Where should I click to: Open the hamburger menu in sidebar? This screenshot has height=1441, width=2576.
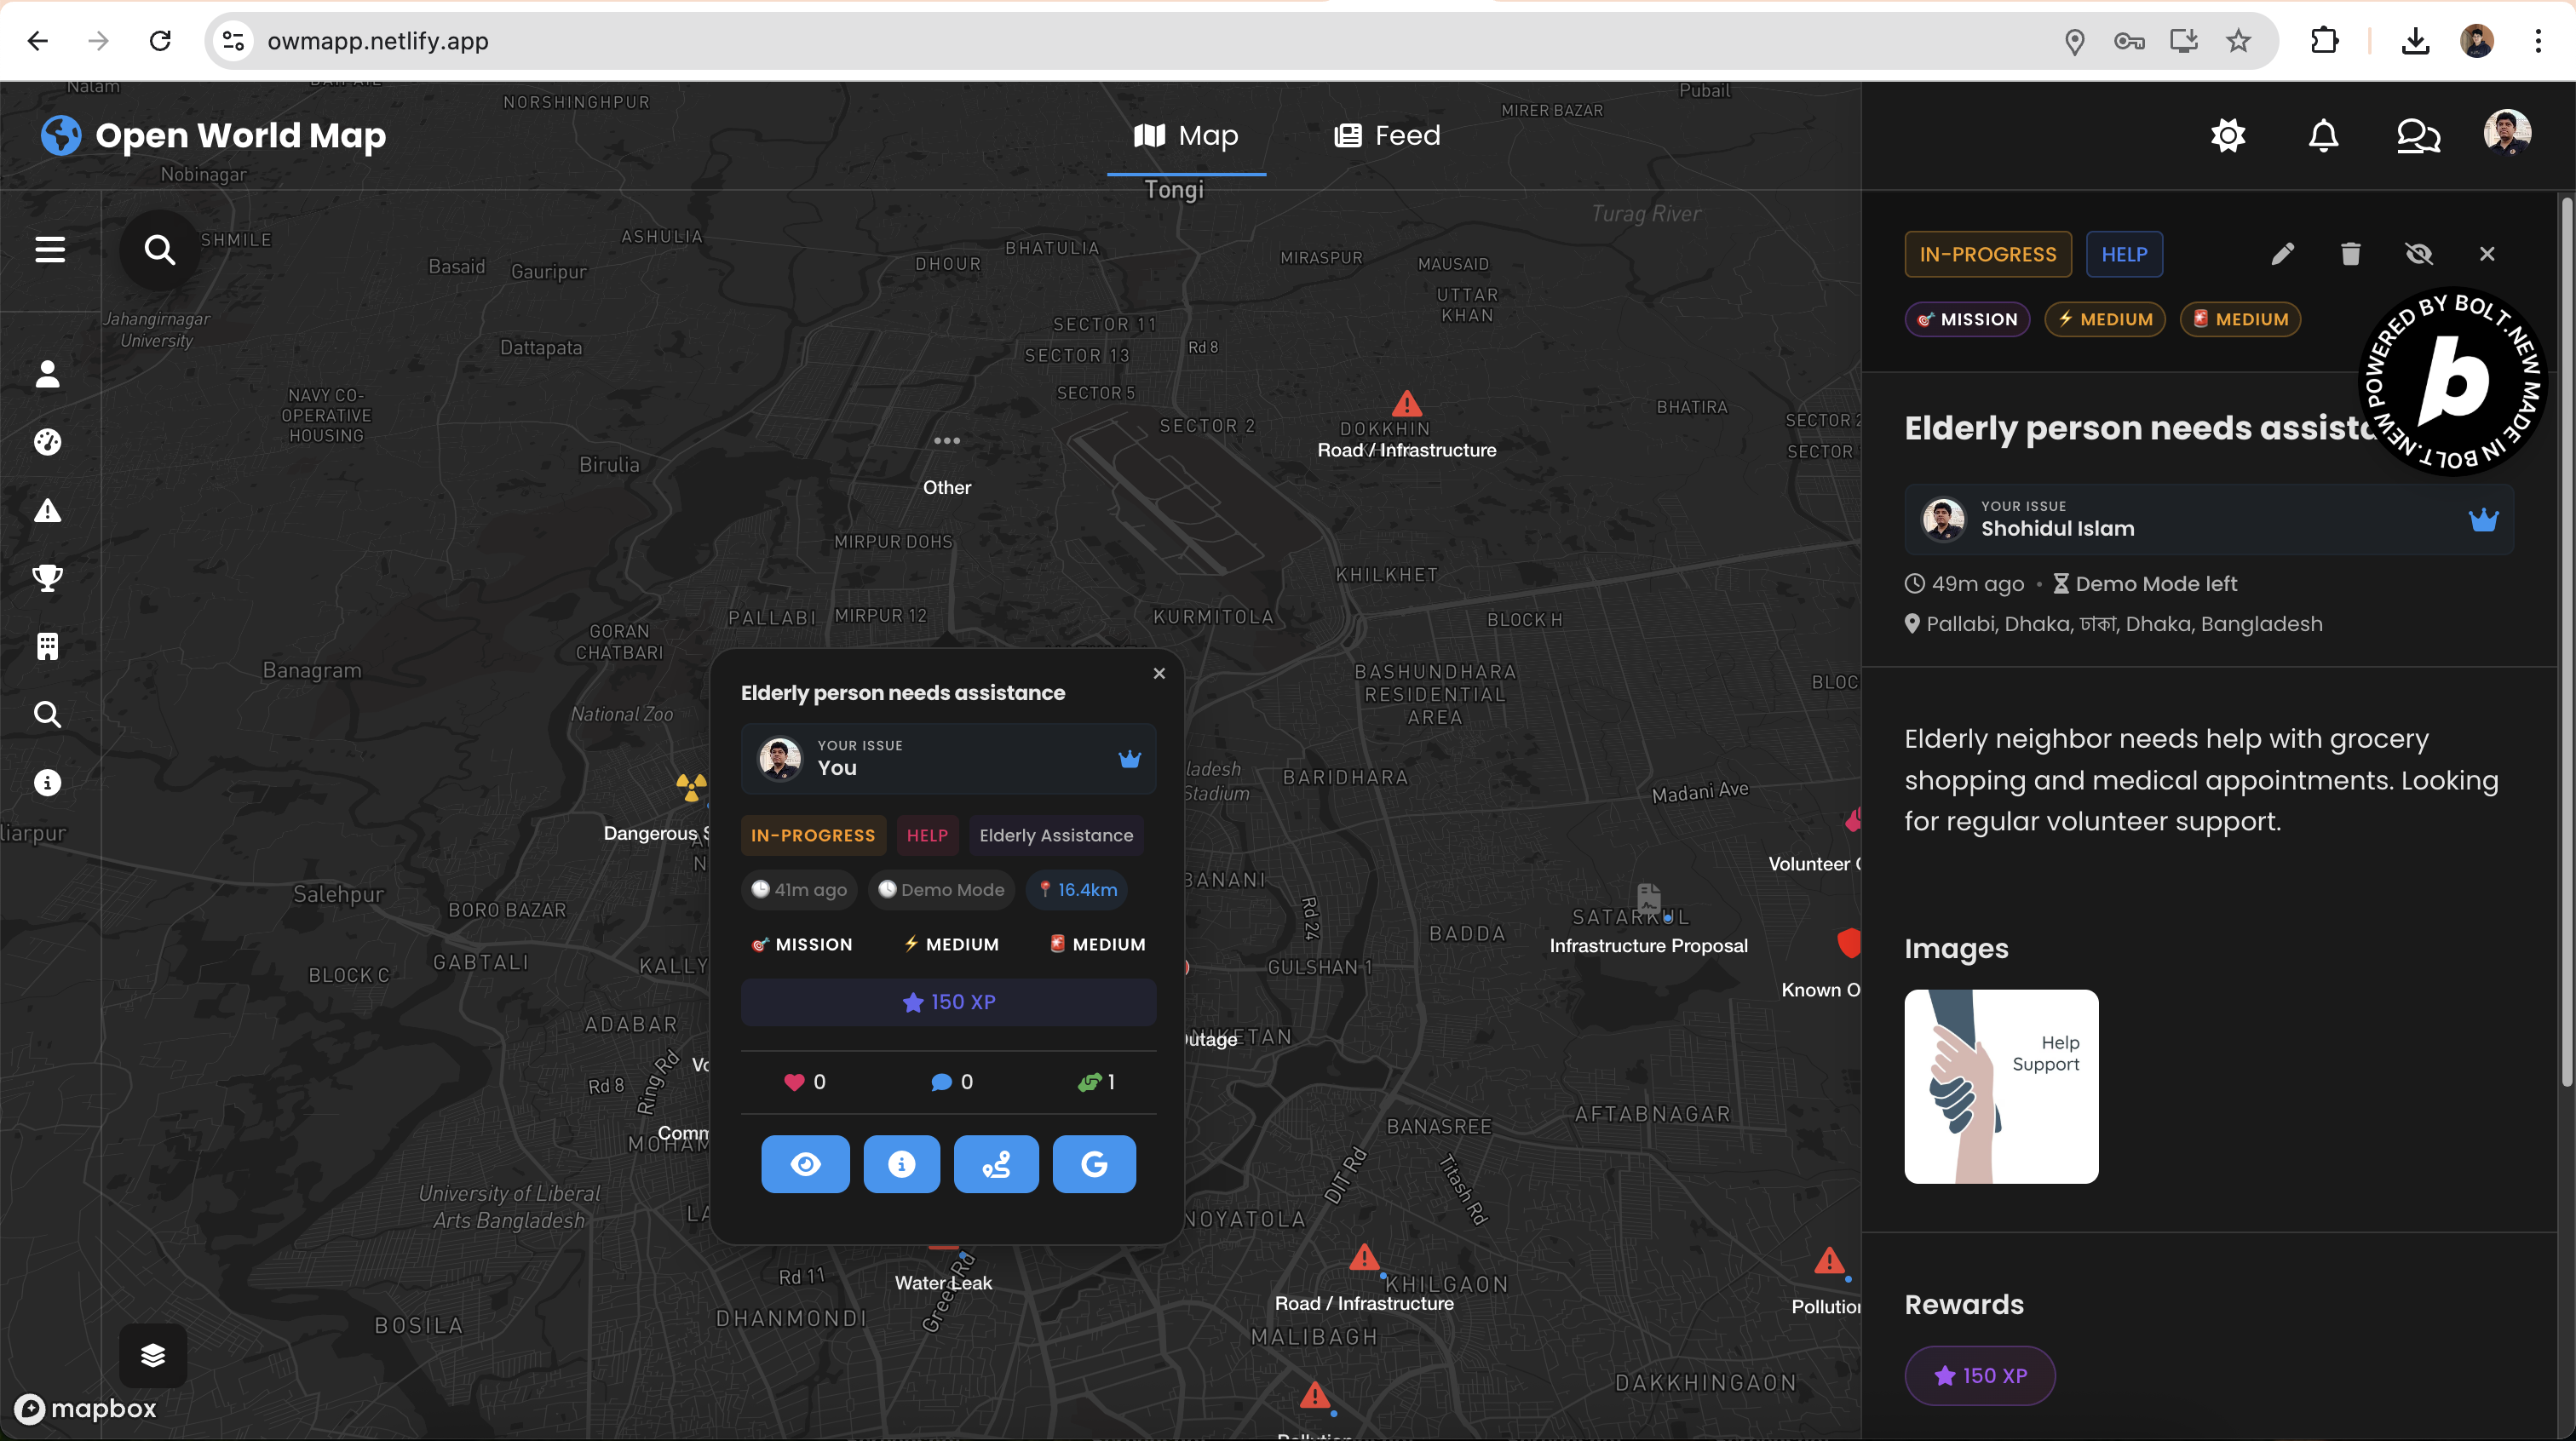(50, 249)
